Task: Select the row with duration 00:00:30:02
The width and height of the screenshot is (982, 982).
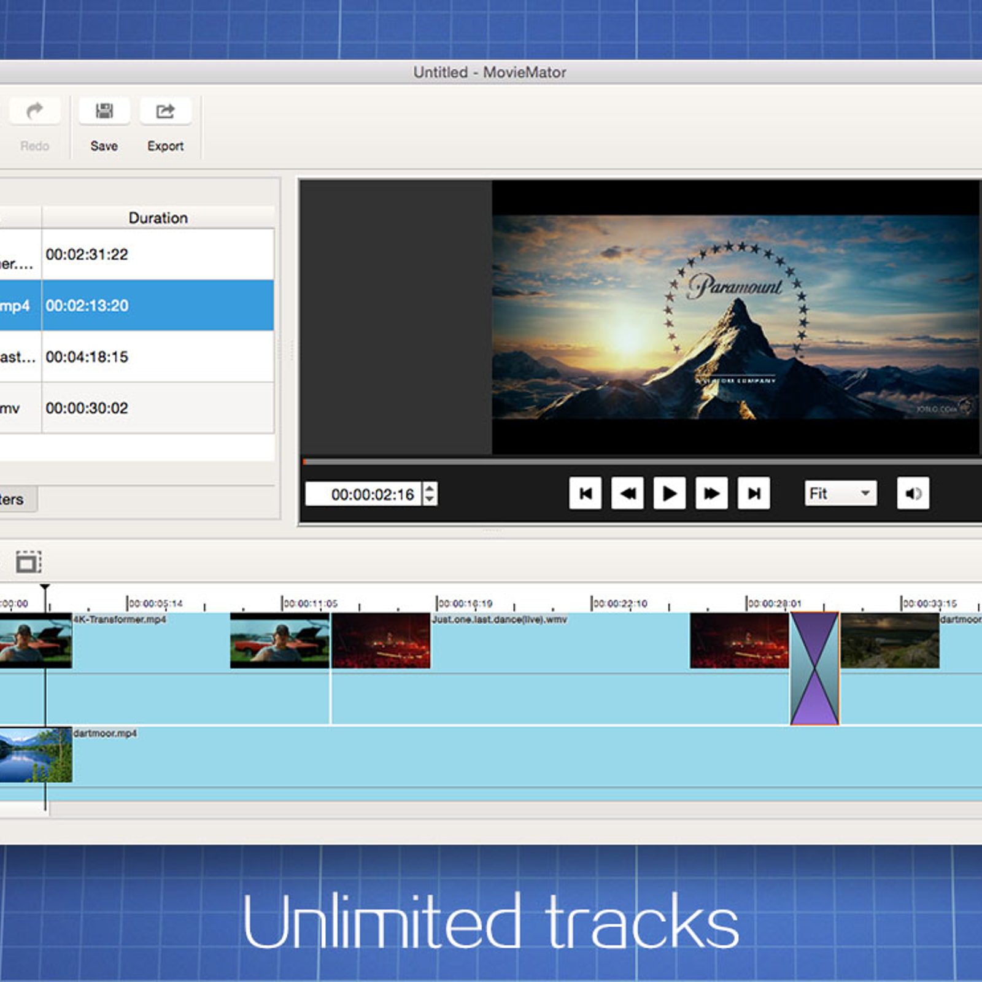Action: click(137, 408)
